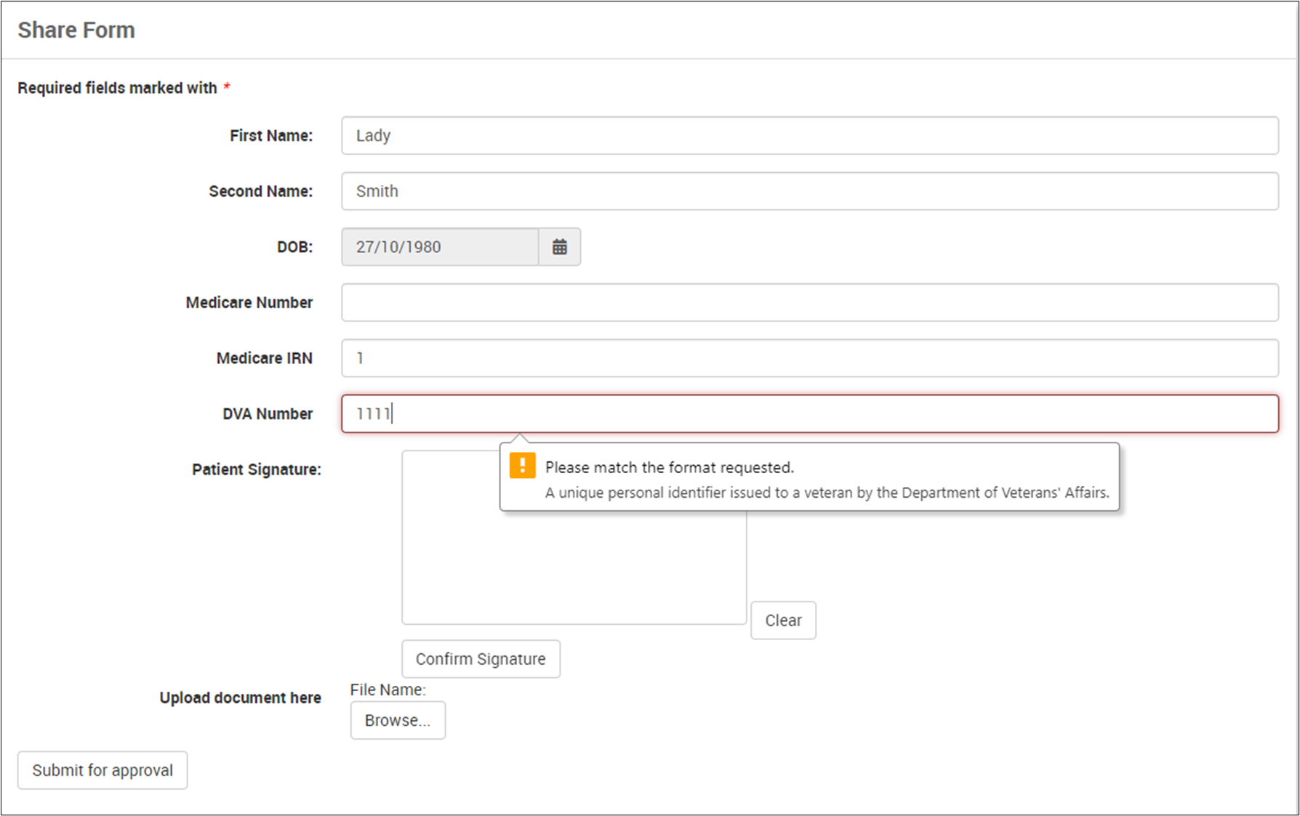
Task: Submit the form for approval
Action: tap(103, 770)
